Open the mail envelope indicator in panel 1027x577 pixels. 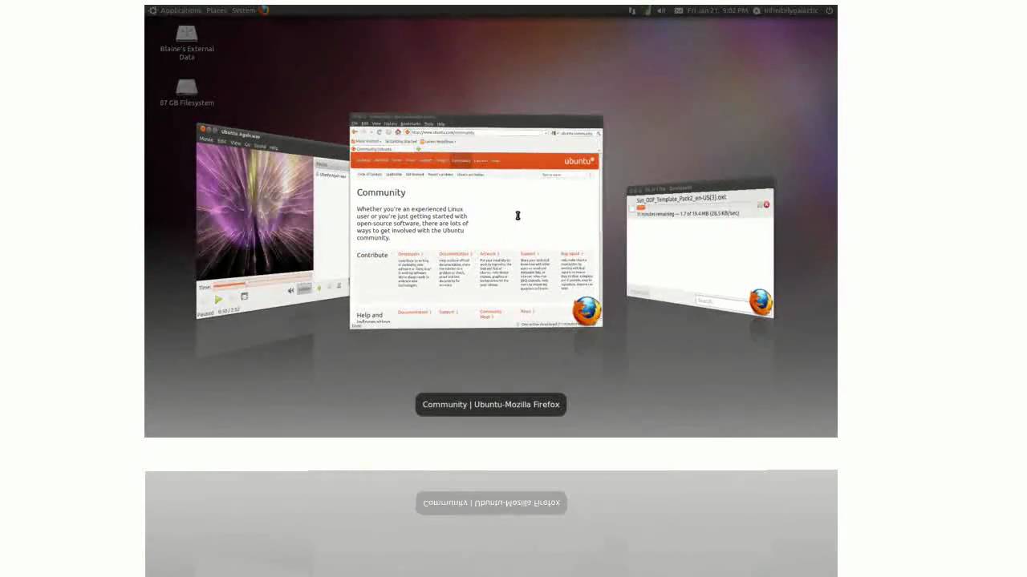(679, 10)
